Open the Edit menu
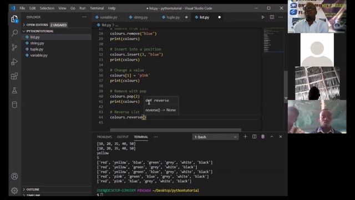The height and width of the screenshot is (200, 355). [32, 8]
